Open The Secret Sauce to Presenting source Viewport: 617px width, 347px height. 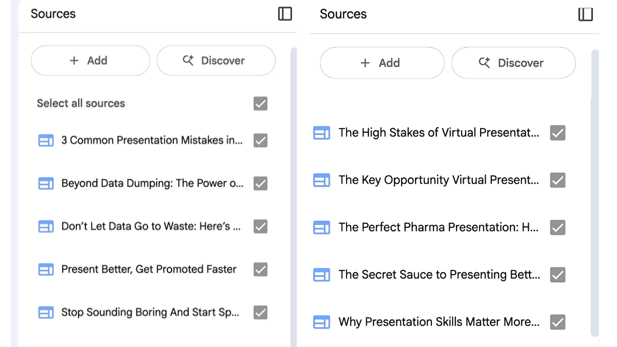439,275
